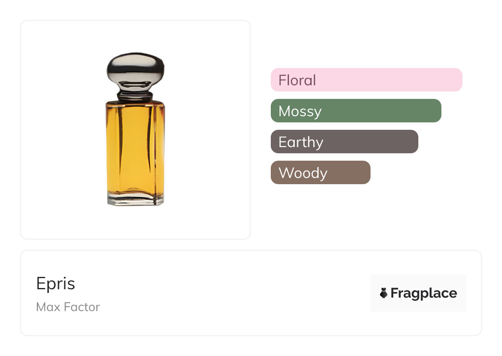The width and height of the screenshot is (502, 356).
Task: Click the word "Woody" label
Action: pyautogui.click(x=303, y=173)
